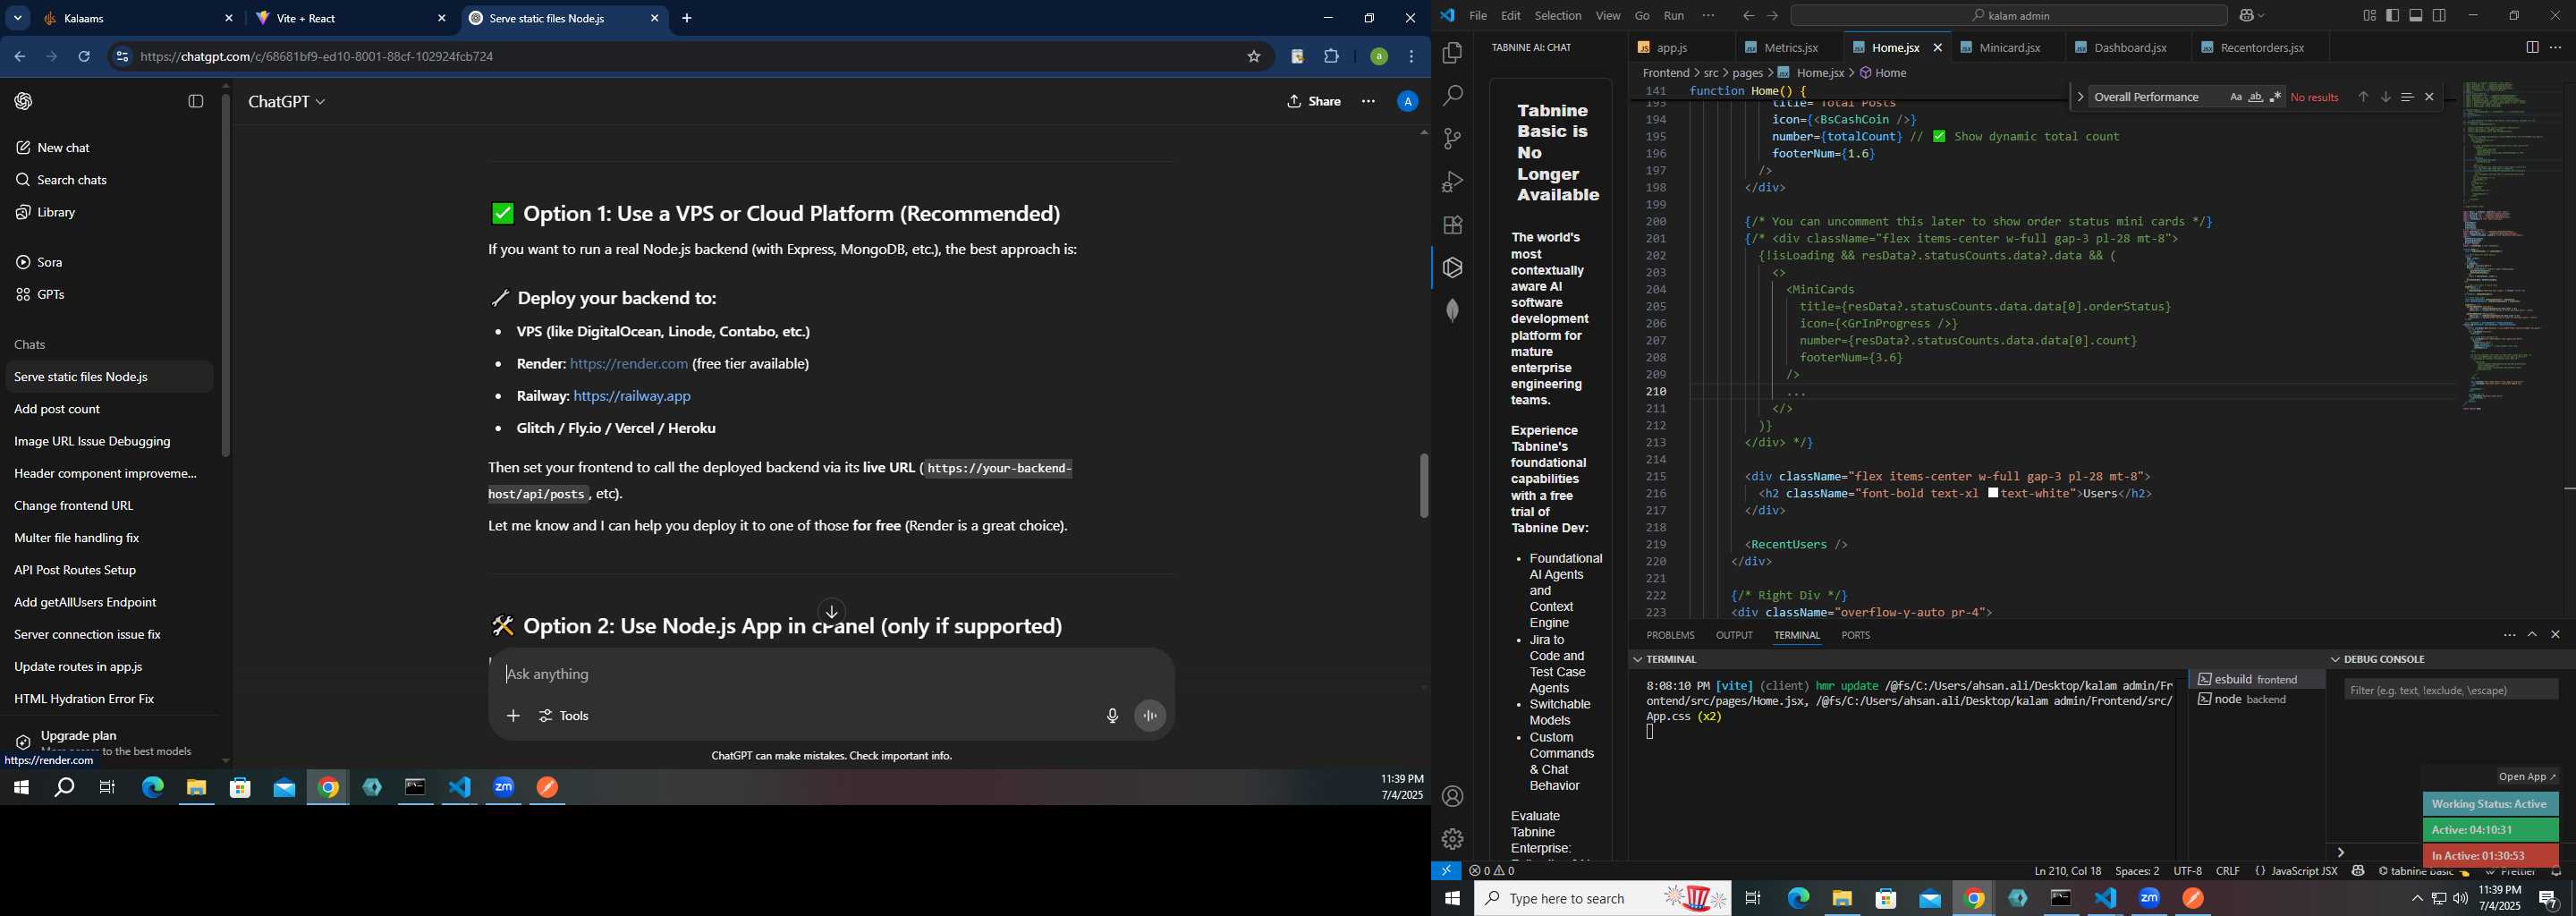Open the Source Control view

[x=1452, y=139]
